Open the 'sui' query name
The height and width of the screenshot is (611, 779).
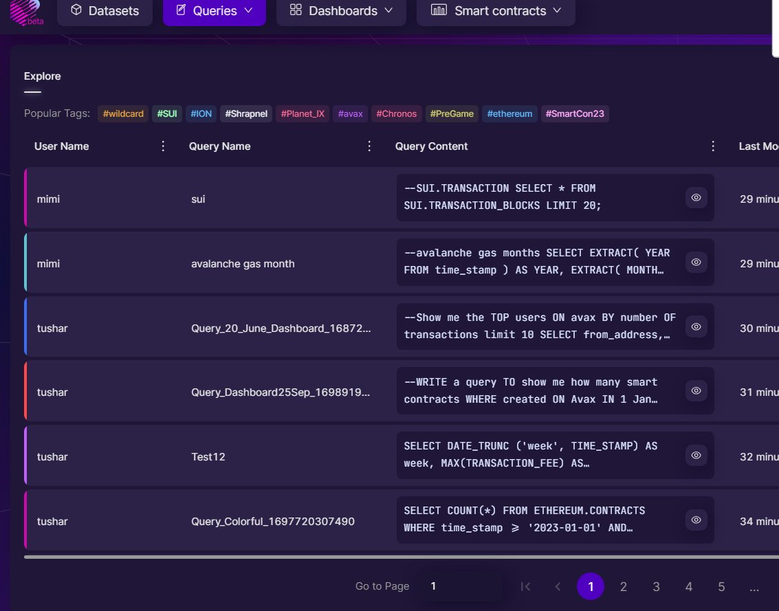click(198, 199)
